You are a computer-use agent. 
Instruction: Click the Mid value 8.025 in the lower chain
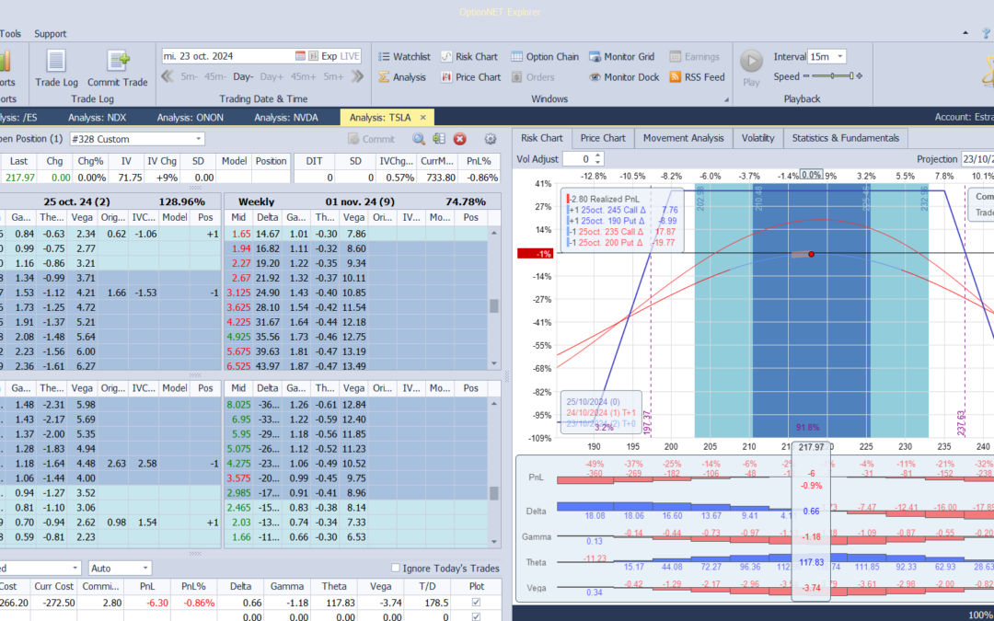pyautogui.click(x=238, y=404)
